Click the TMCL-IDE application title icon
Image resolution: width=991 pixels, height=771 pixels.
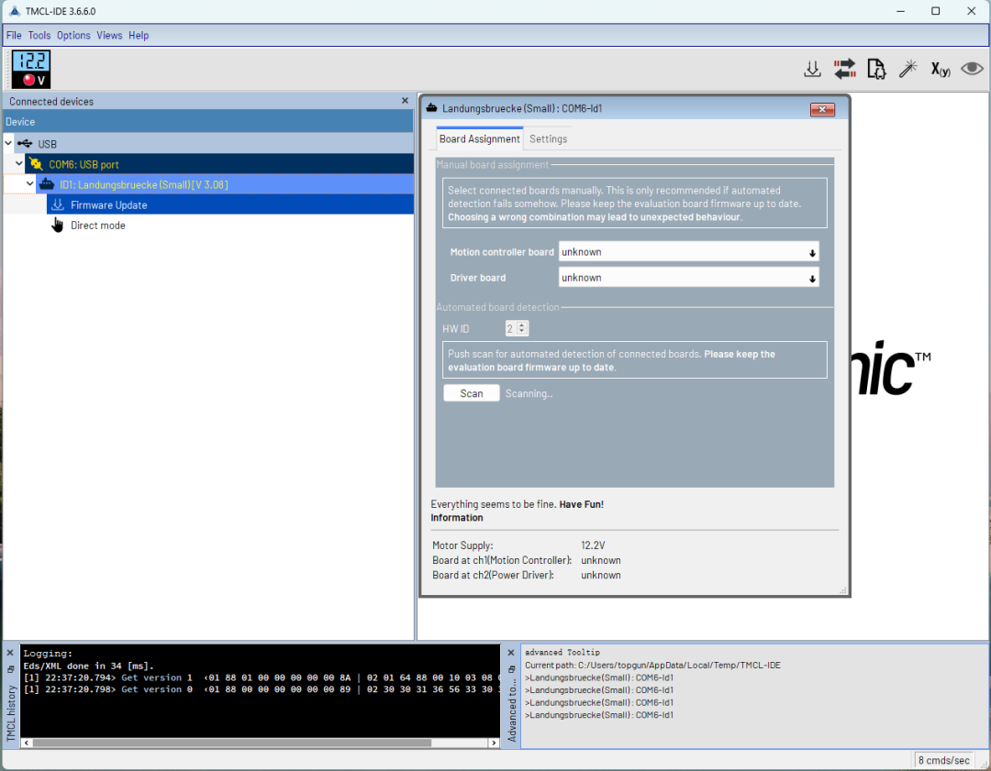[x=15, y=11]
